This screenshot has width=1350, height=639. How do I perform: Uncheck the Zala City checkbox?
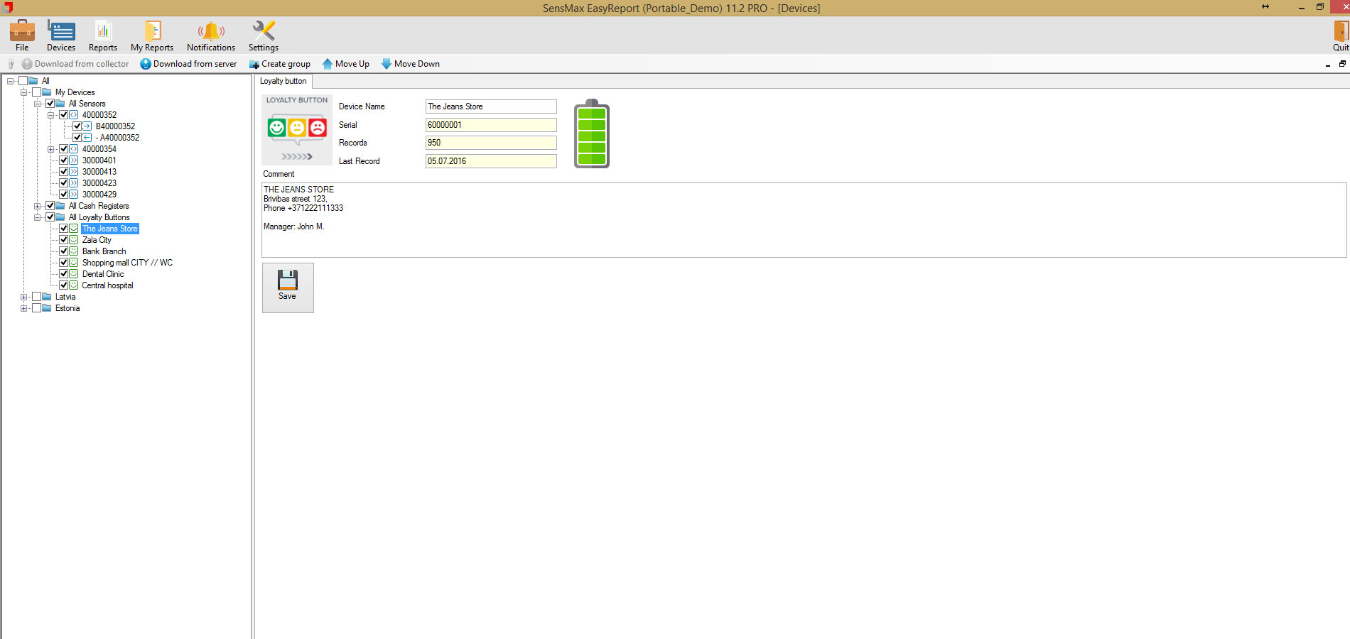pyautogui.click(x=64, y=240)
